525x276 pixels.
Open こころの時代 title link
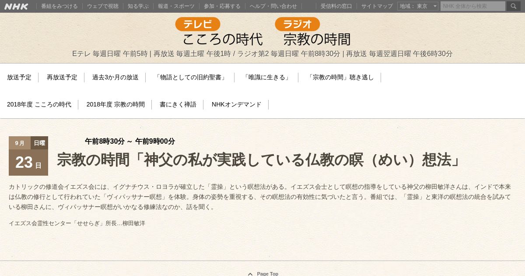(x=223, y=39)
